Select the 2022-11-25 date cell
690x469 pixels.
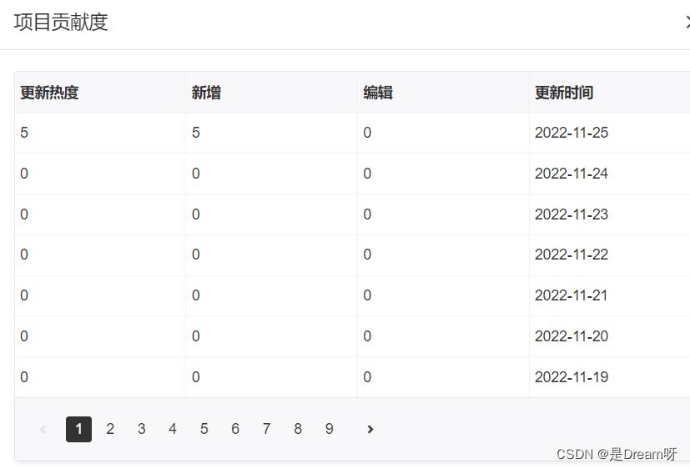(x=572, y=133)
